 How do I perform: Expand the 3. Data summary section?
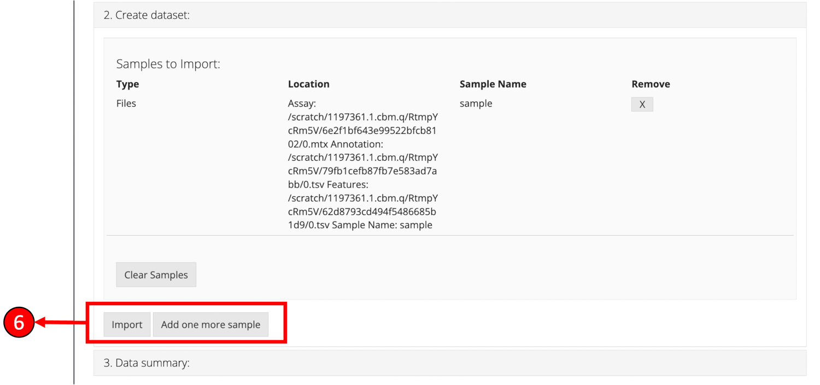click(147, 363)
